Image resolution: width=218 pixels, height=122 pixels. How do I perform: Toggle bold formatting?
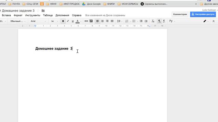pos(63,21)
